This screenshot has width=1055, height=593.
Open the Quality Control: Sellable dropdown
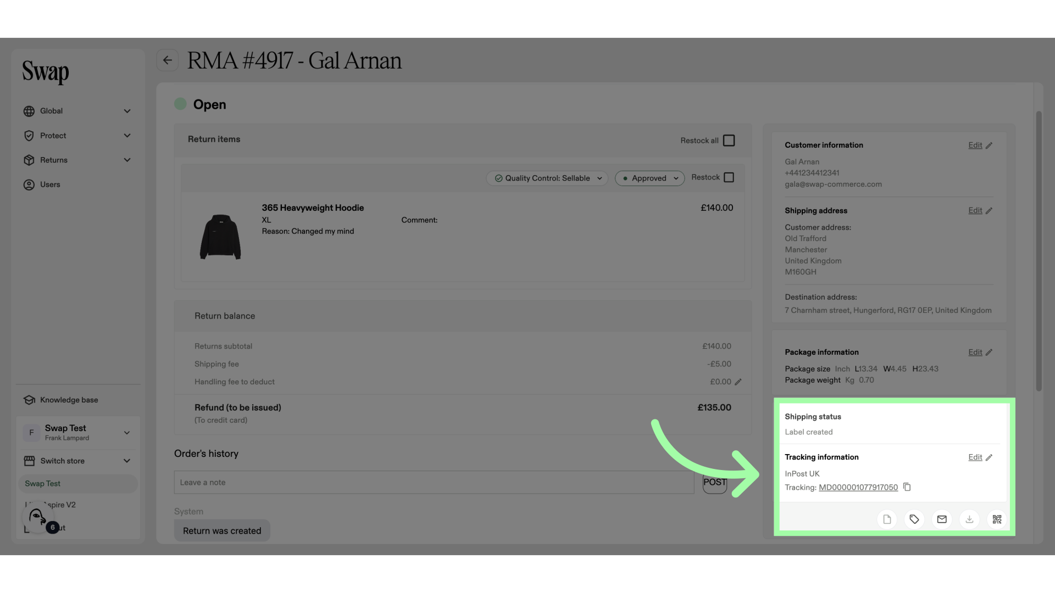[x=547, y=178]
